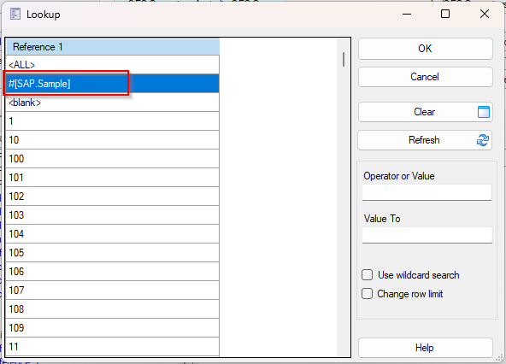Viewport: 506px width, 364px height.
Task: Click the Refresh button's arrows icon
Action: tap(483, 140)
